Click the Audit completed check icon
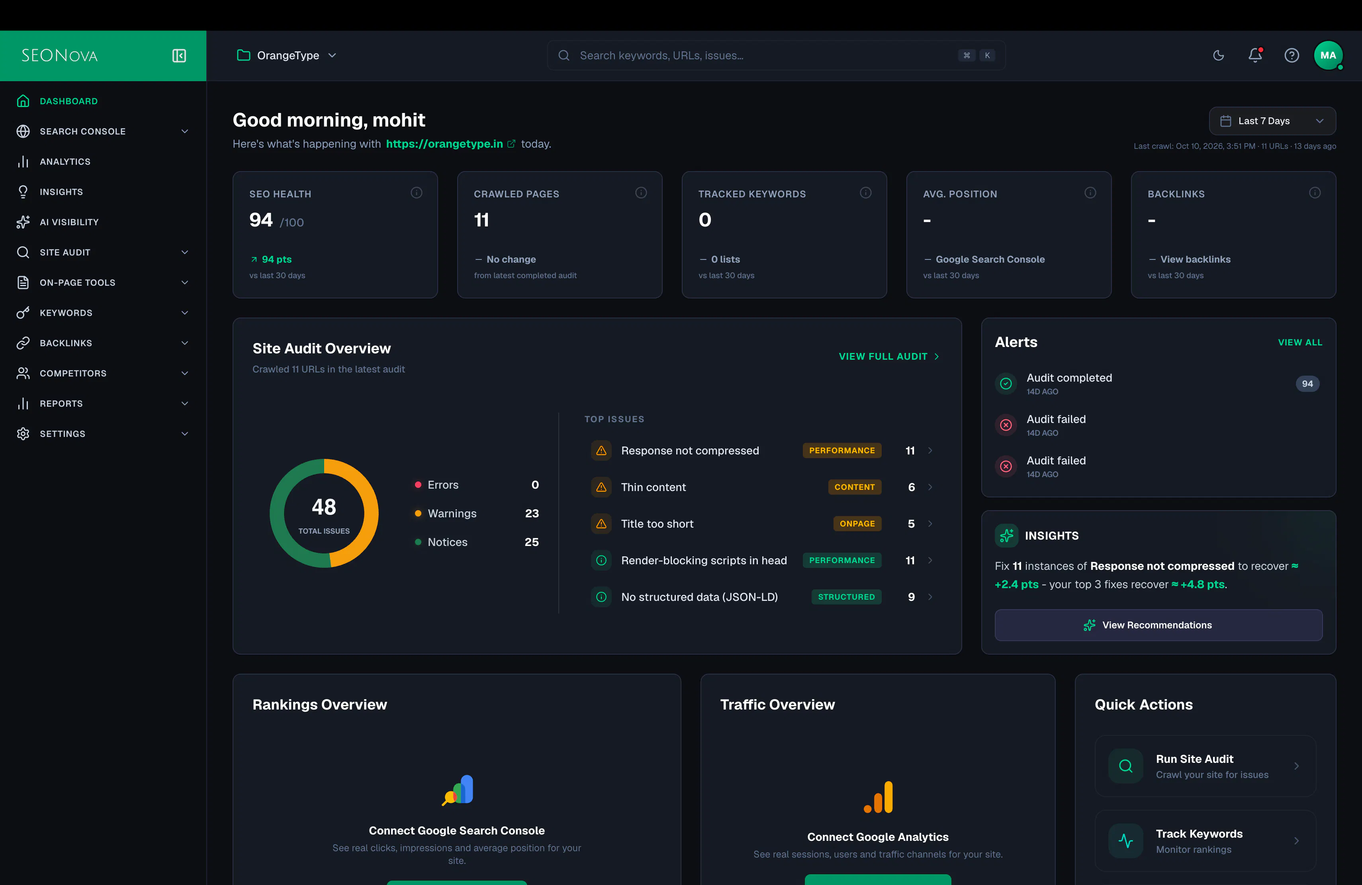The image size is (1362, 885). 1006,384
